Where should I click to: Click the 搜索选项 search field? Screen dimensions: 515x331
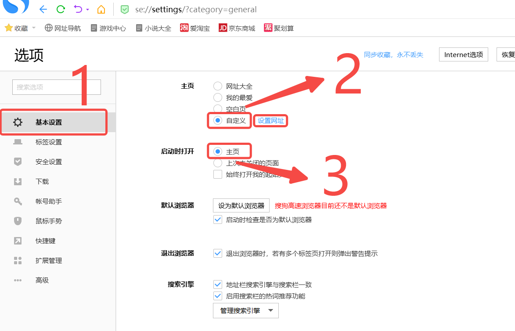(57, 87)
